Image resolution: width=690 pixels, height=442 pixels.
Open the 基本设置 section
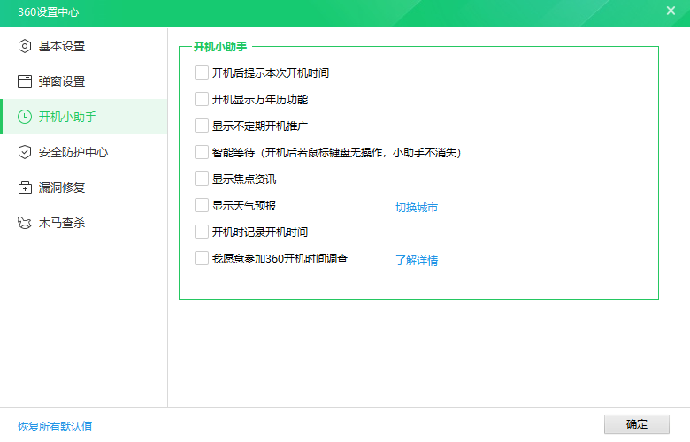84,46
